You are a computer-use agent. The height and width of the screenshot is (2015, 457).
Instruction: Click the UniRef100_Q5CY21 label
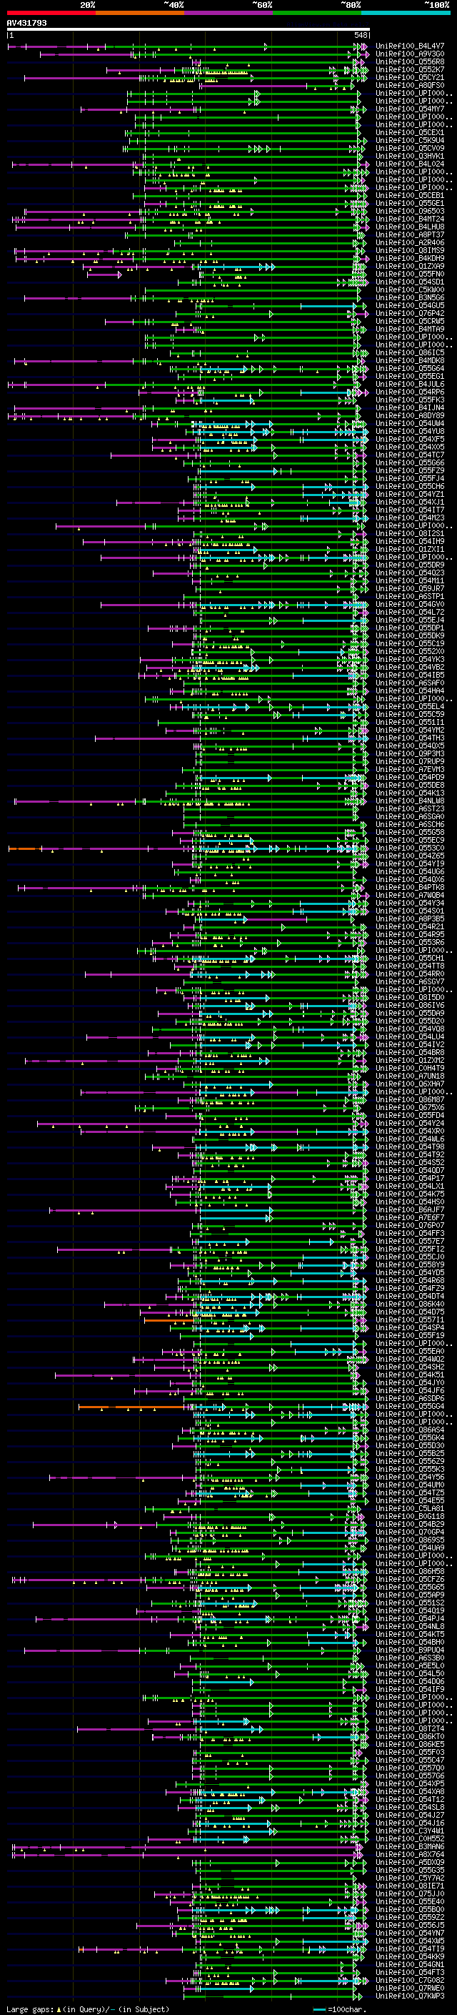click(x=410, y=77)
